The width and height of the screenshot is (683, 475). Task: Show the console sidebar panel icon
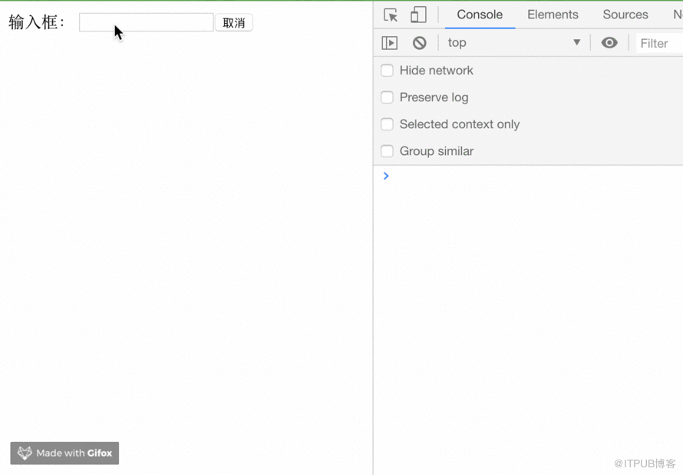tap(389, 43)
